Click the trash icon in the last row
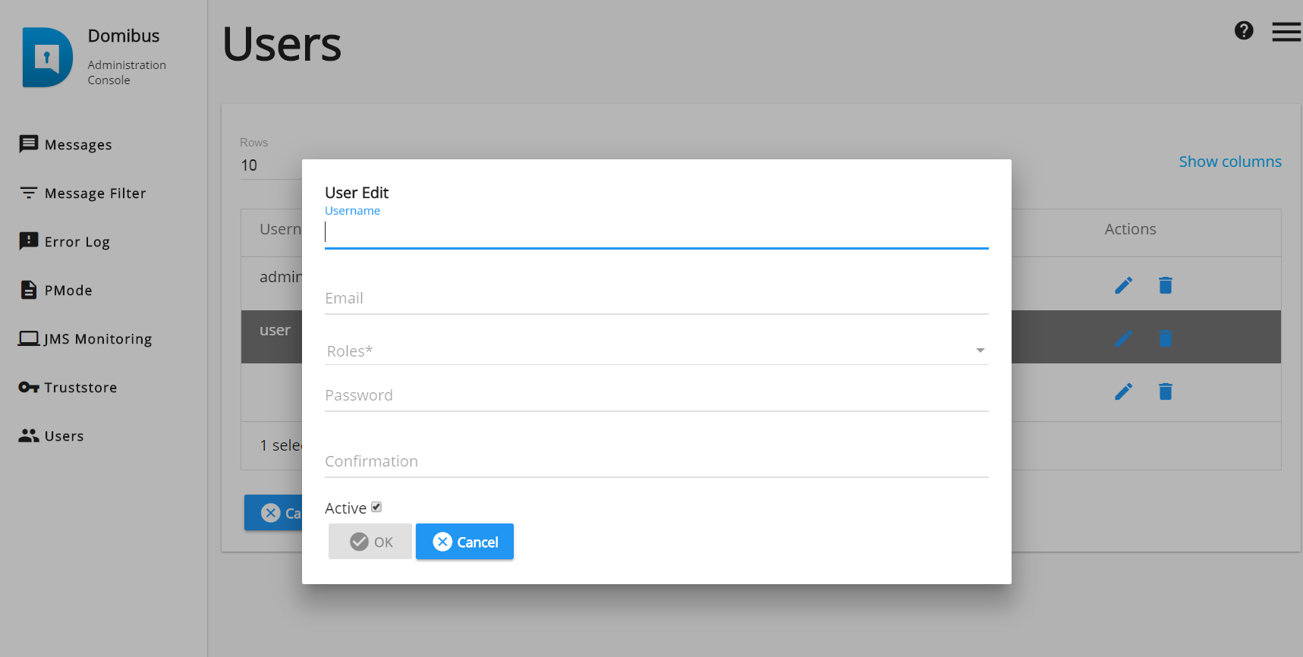Screen dimensions: 1303x657 (x=1166, y=391)
